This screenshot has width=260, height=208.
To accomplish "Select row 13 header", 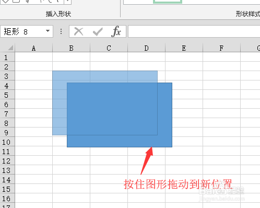I will click(x=7, y=170).
